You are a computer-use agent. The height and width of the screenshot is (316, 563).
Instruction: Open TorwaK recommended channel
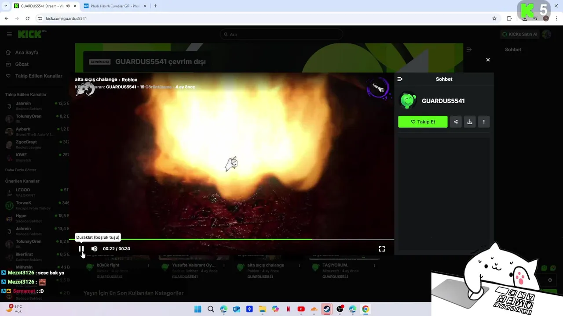(36, 205)
